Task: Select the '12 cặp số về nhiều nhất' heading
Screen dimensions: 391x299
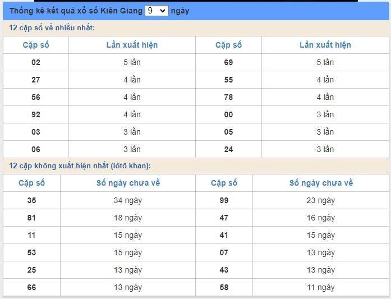Action: click(52, 28)
